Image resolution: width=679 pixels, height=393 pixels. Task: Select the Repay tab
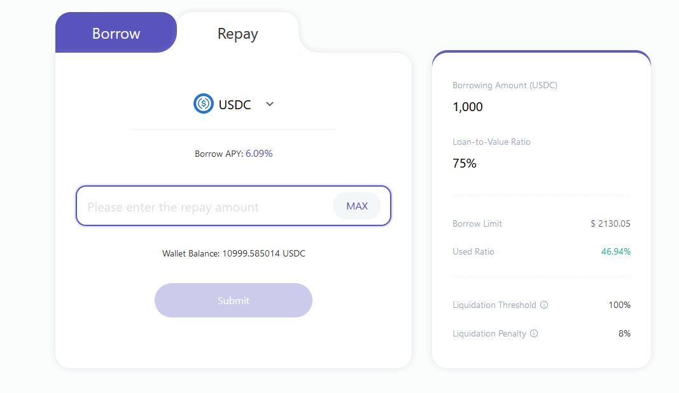237,33
